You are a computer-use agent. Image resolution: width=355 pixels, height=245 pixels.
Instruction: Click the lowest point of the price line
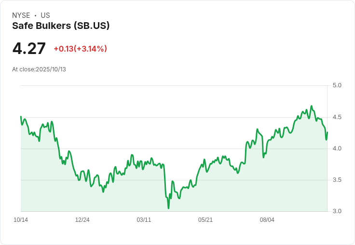(x=168, y=208)
